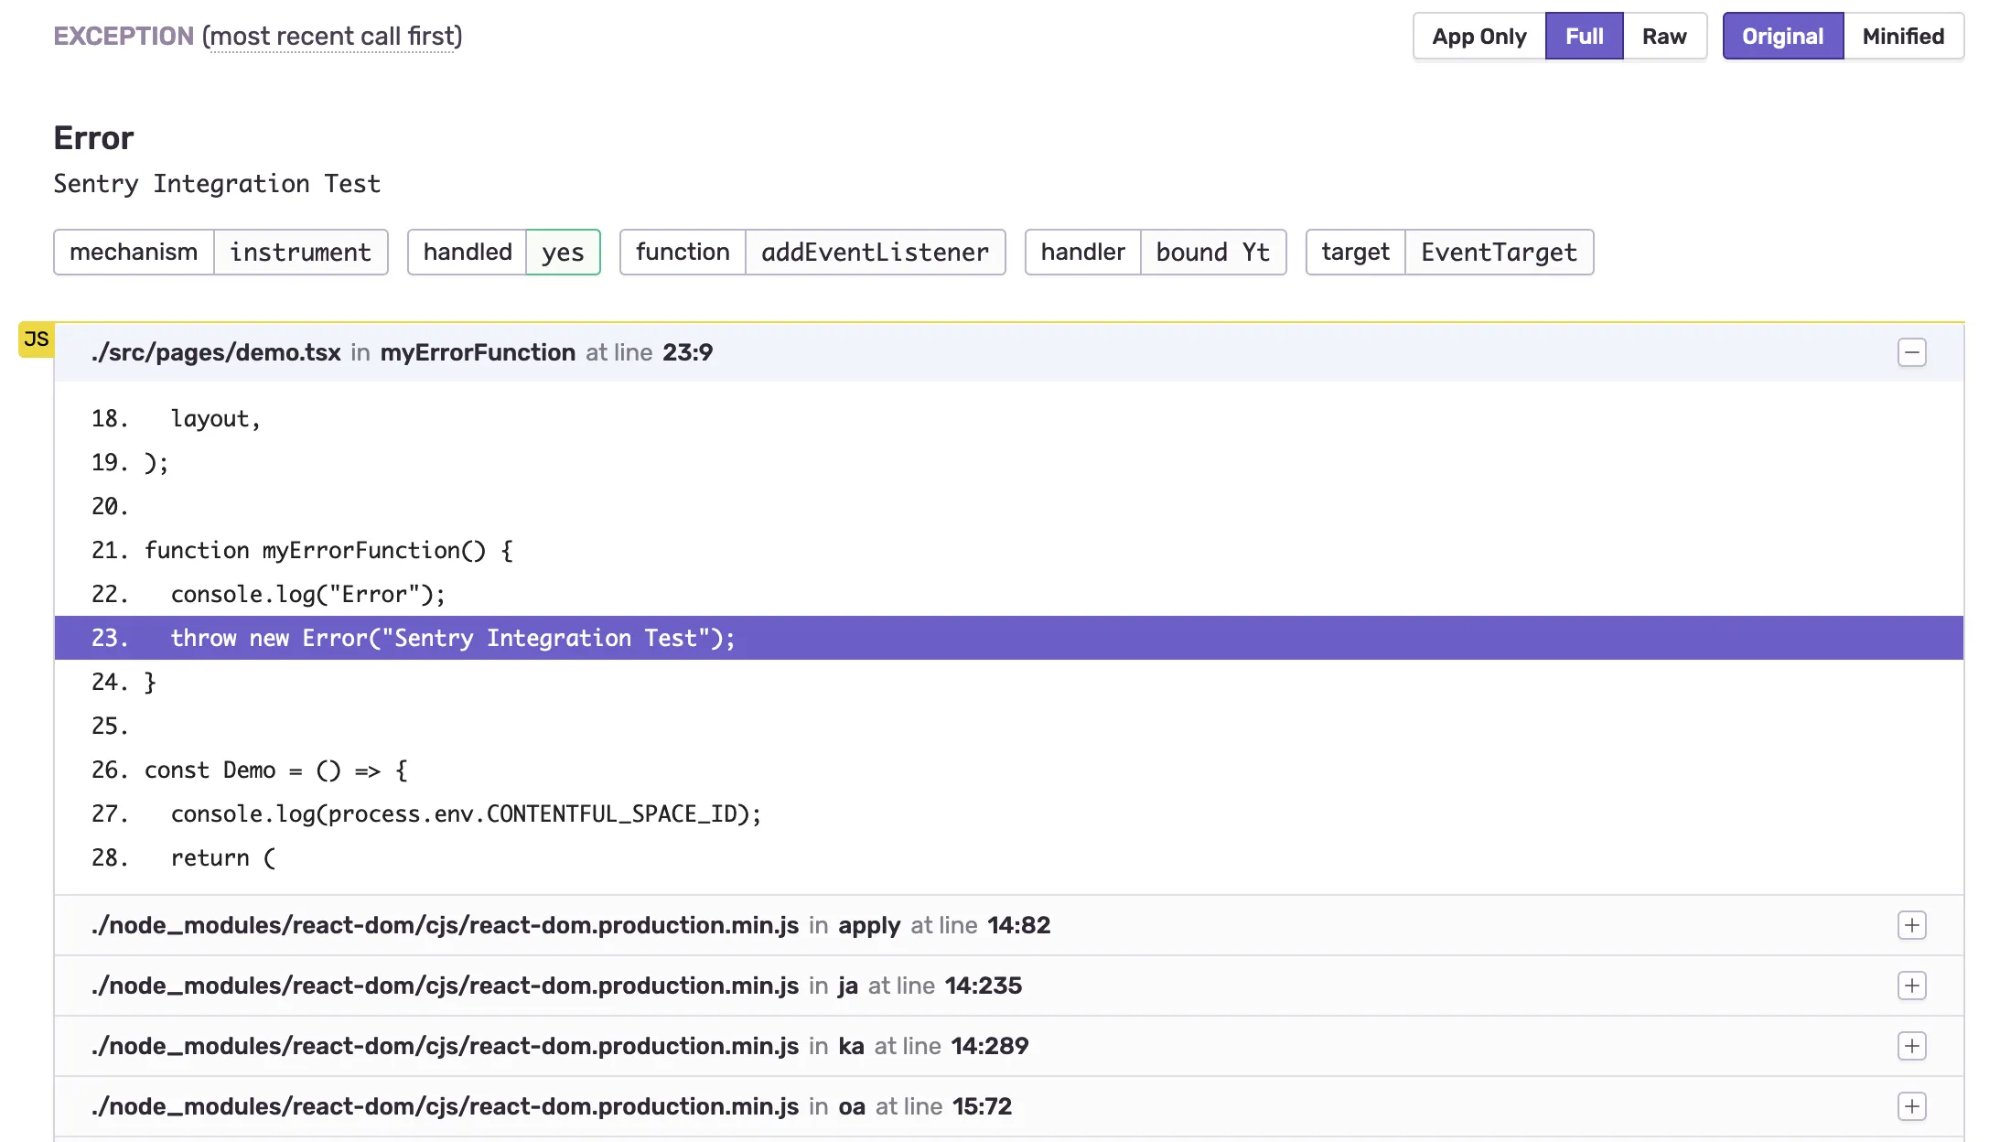This screenshot has height=1142, width=2000.
Task: Click the handled yes tag value
Action: [562, 253]
